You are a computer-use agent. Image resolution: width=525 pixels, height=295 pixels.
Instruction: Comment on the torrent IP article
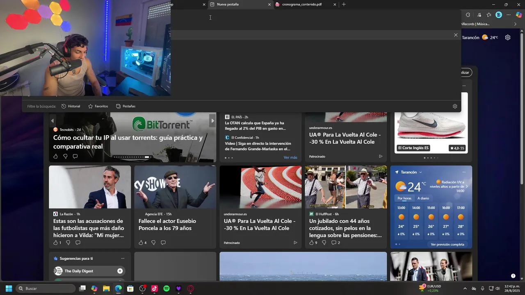pyautogui.click(x=75, y=156)
